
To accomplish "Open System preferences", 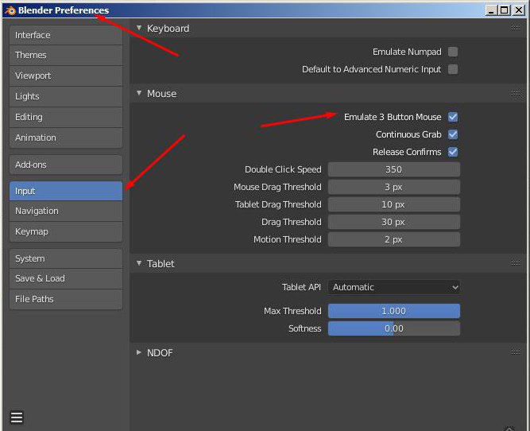I will tap(66, 258).
